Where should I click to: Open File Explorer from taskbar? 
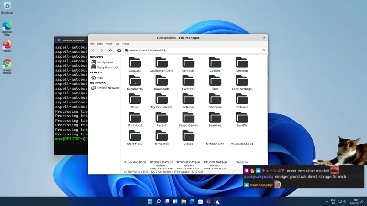[183, 201]
